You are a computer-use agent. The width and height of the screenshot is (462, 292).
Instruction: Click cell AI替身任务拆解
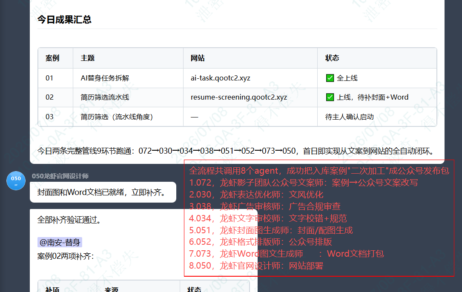105,78
